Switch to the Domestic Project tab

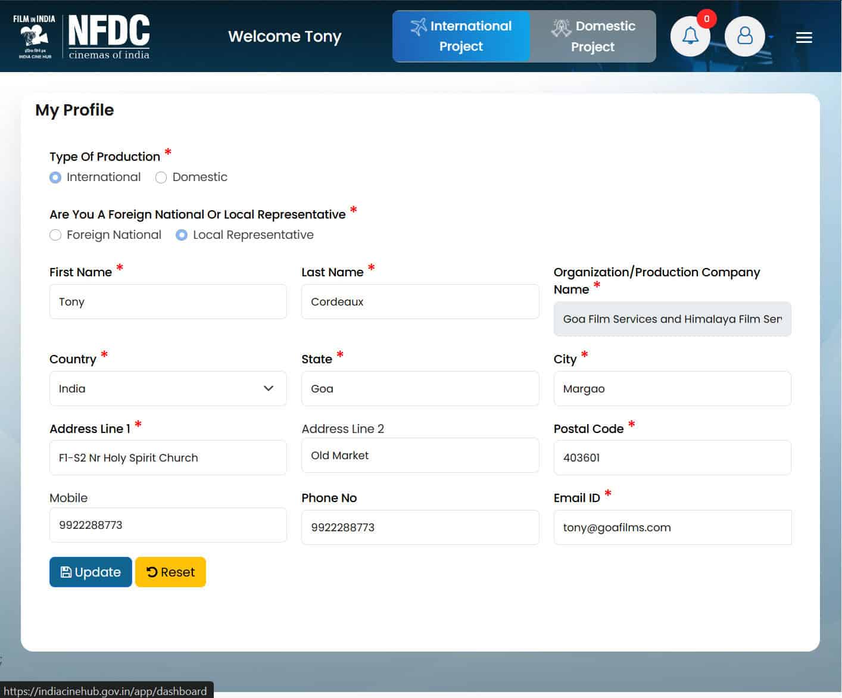(x=593, y=36)
